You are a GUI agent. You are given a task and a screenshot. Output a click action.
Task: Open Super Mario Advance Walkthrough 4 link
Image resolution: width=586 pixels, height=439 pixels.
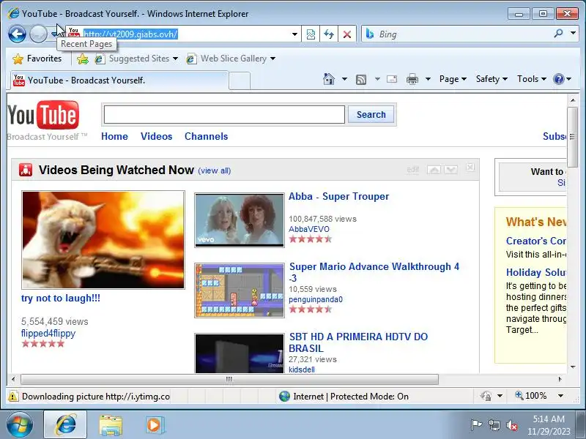click(x=374, y=272)
